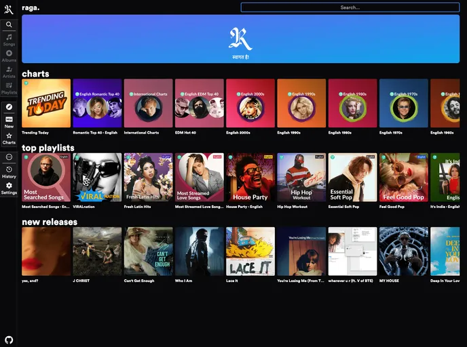The height and width of the screenshot is (347, 467).
Task: Open Can't Get Enough release
Action: (x=149, y=251)
